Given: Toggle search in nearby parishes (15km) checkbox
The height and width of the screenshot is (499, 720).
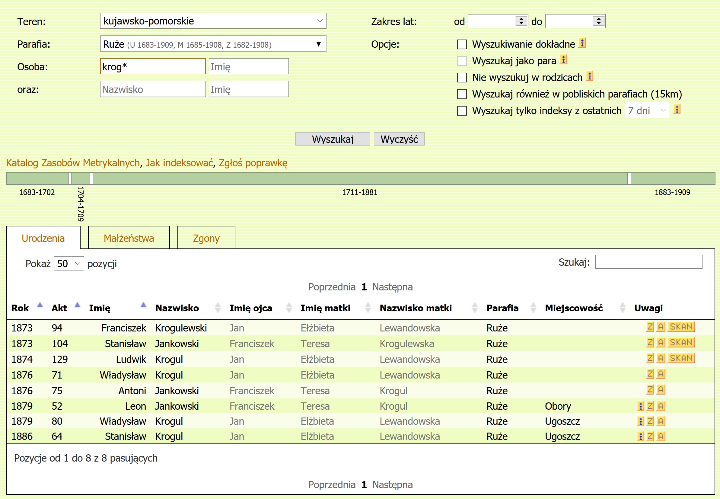Looking at the screenshot, I should tap(462, 94).
